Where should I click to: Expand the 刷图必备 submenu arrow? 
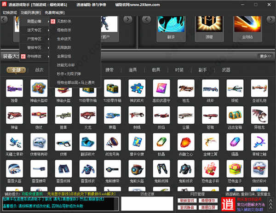[48, 22]
